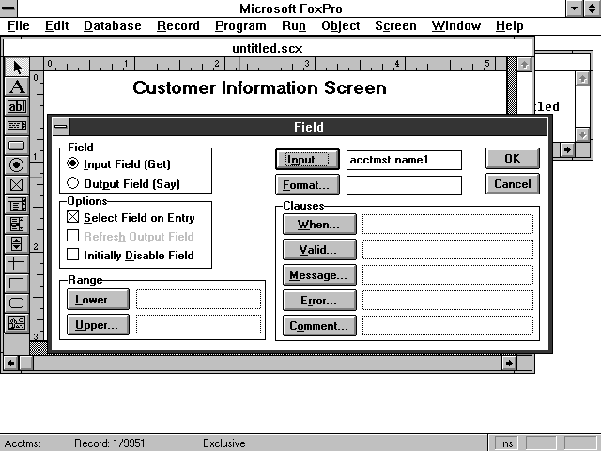The image size is (601, 451).
Task: Pick the Rounded Rectangle tool
Action: (x=17, y=303)
